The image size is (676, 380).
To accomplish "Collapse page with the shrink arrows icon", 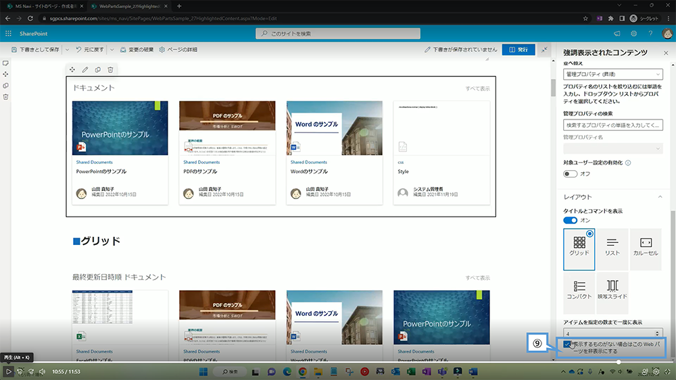I will pos(544,49).
